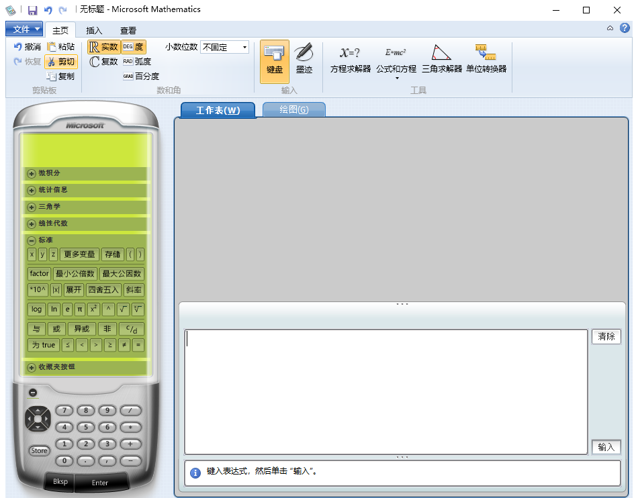Image resolution: width=638 pixels, height=498 pixels.
Task: Collapse the ribbon with the caret icon
Action: [x=610, y=28]
